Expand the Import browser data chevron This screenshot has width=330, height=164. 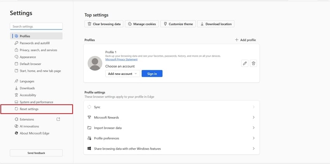(x=254, y=128)
